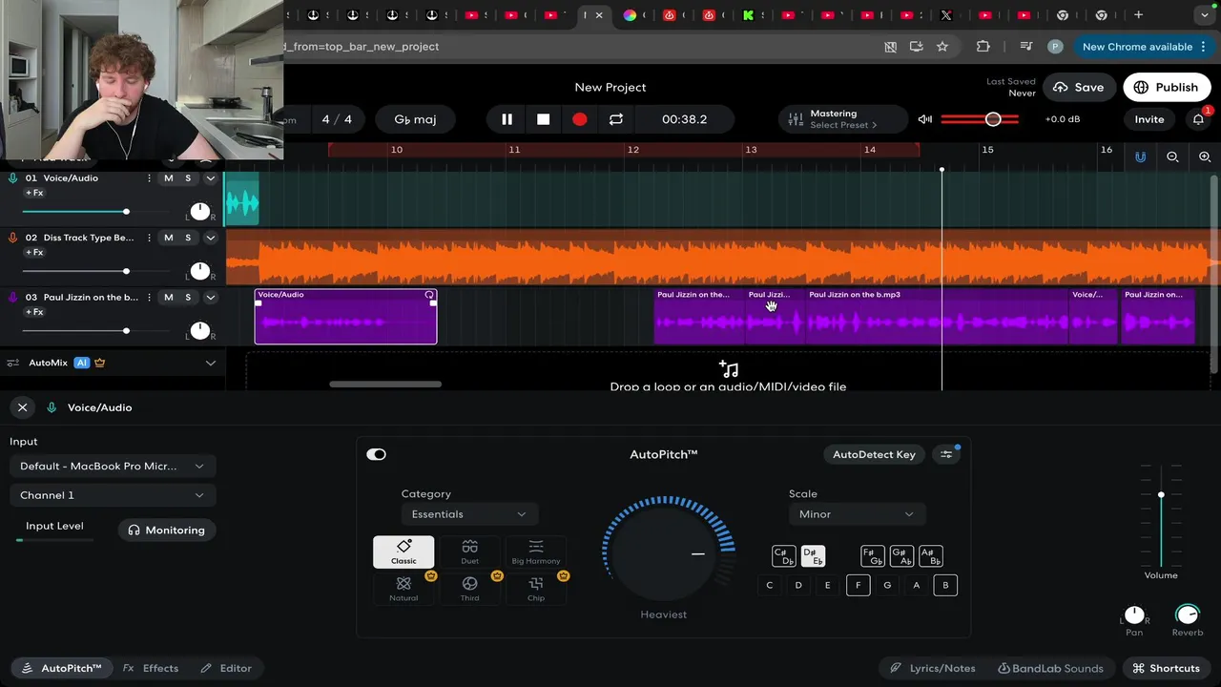Screen dimensions: 1221x687
Task: Switch to the Effects tab
Action: [x=151, y=668]
